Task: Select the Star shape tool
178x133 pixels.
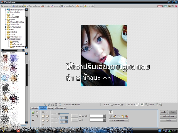Action: 43,124
